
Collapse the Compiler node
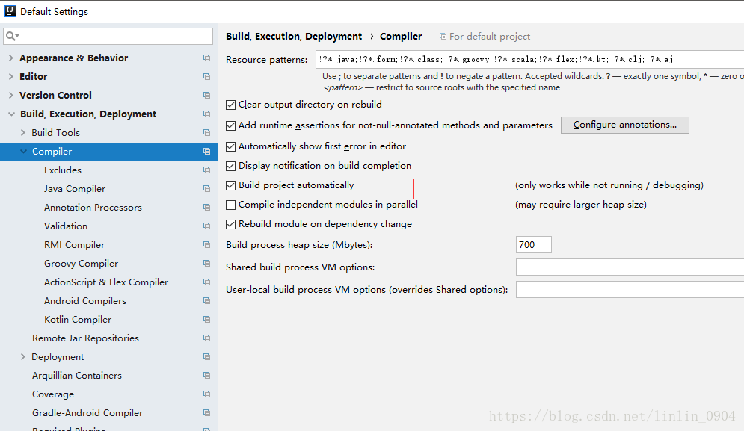pyautogui.click(x=23, y=151)
